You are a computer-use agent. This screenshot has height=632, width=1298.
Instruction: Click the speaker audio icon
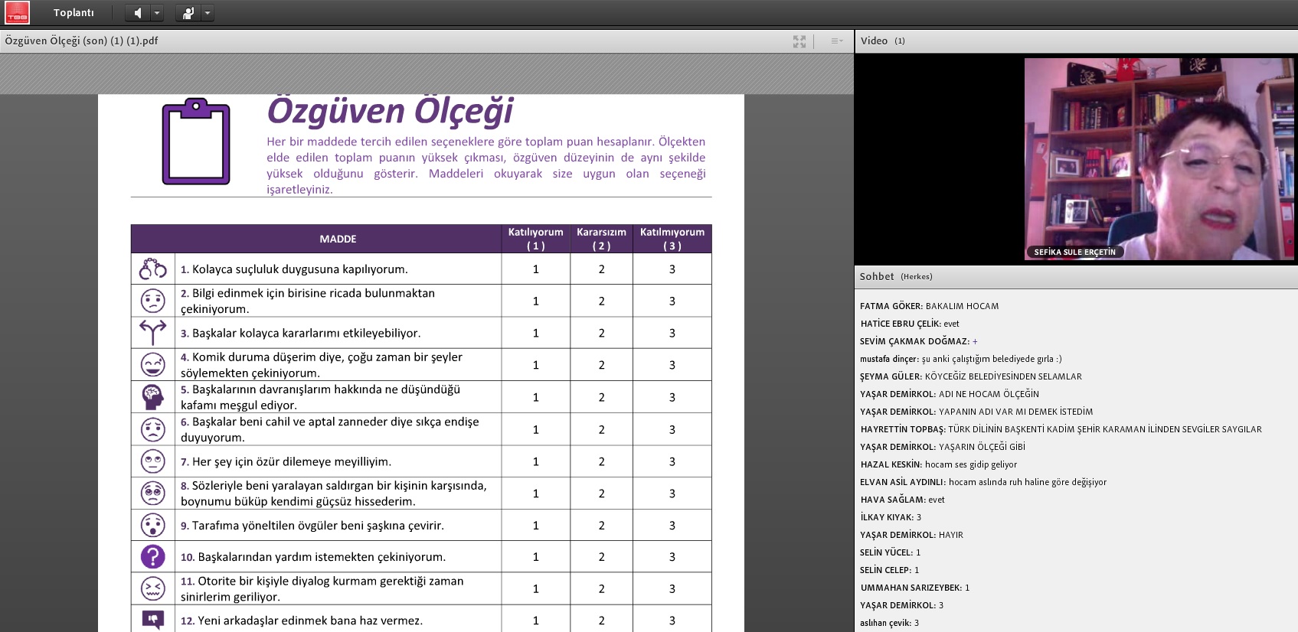pyautogui.click(x=138, y=13)
